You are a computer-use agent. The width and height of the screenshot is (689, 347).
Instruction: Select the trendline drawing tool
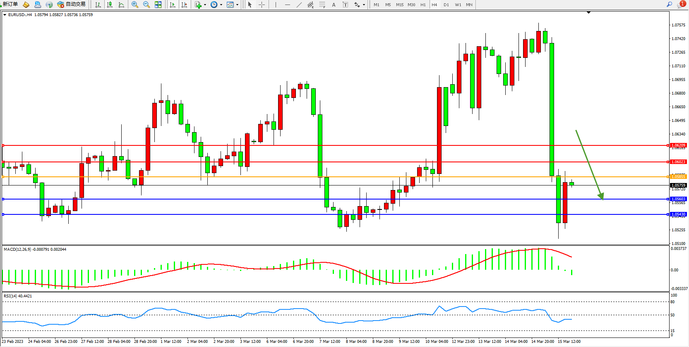(x=299, y=5)
